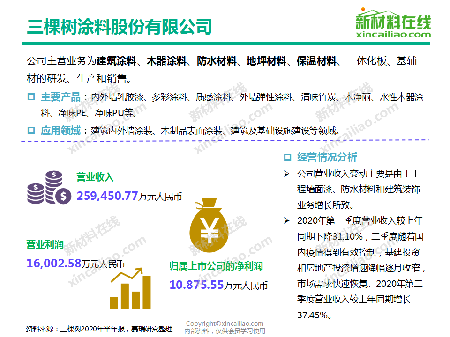This screenshot has height=337, width=450.
Task: Click the gold yen money bag icon
Action: point(209,225)
